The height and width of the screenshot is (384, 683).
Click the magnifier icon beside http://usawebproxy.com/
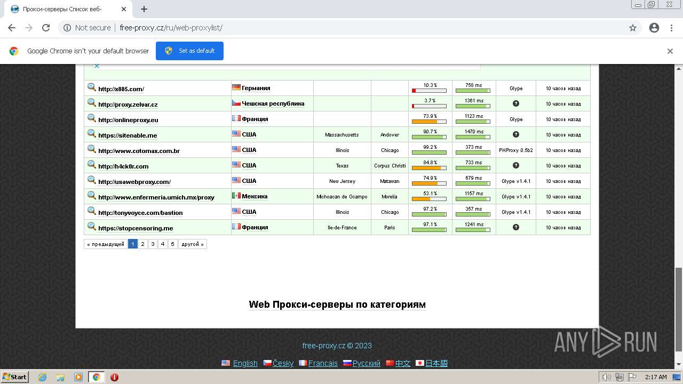click(91, 180)
